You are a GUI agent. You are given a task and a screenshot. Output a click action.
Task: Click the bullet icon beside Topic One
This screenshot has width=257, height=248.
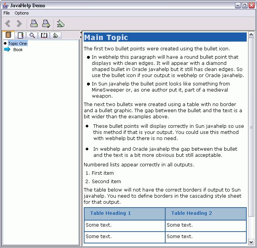[5, 43]
